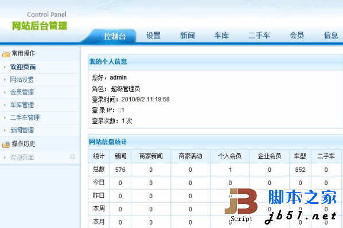
Task: Click arrow bullet beside 车库管理
Action: (5, 105)
